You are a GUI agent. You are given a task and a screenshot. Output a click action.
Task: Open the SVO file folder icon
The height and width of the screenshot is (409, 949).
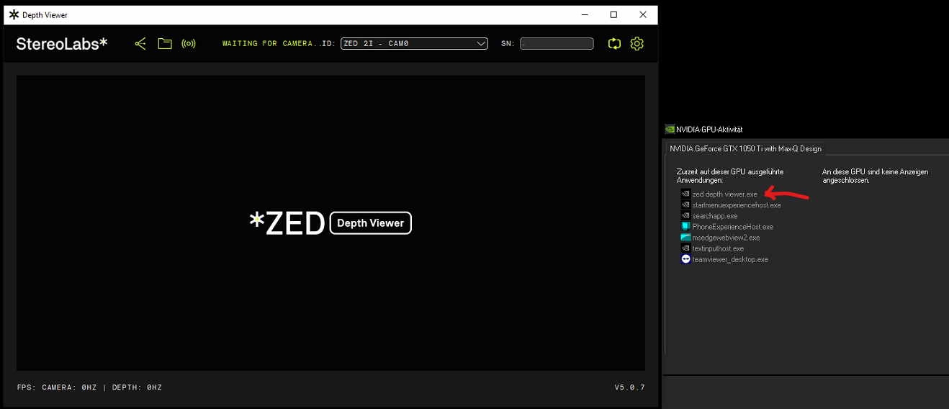point(165,44)
